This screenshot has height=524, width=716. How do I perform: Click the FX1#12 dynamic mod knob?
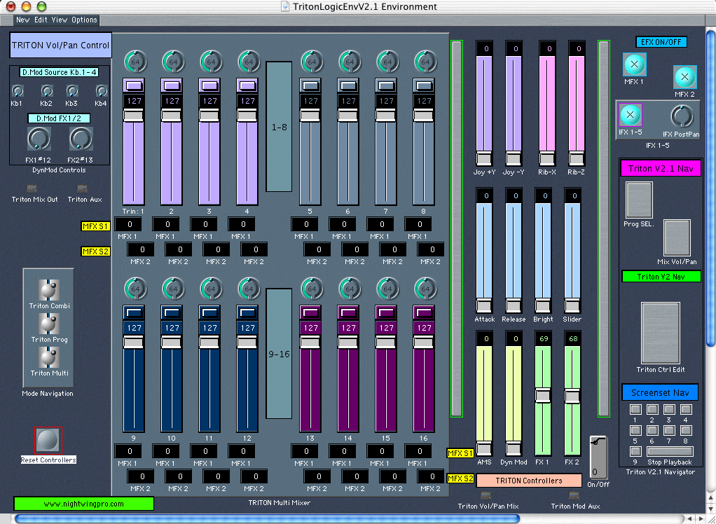point(39,139)
